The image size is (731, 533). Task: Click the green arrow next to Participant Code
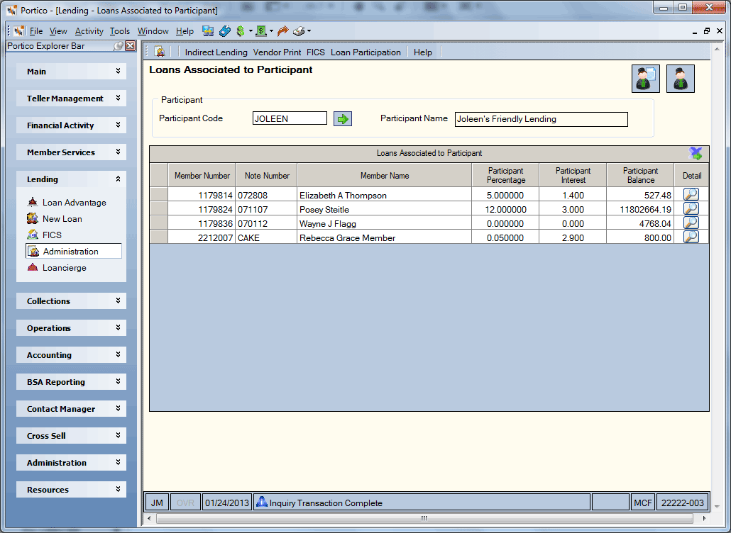pyautogui.click(x=343, y=119)
